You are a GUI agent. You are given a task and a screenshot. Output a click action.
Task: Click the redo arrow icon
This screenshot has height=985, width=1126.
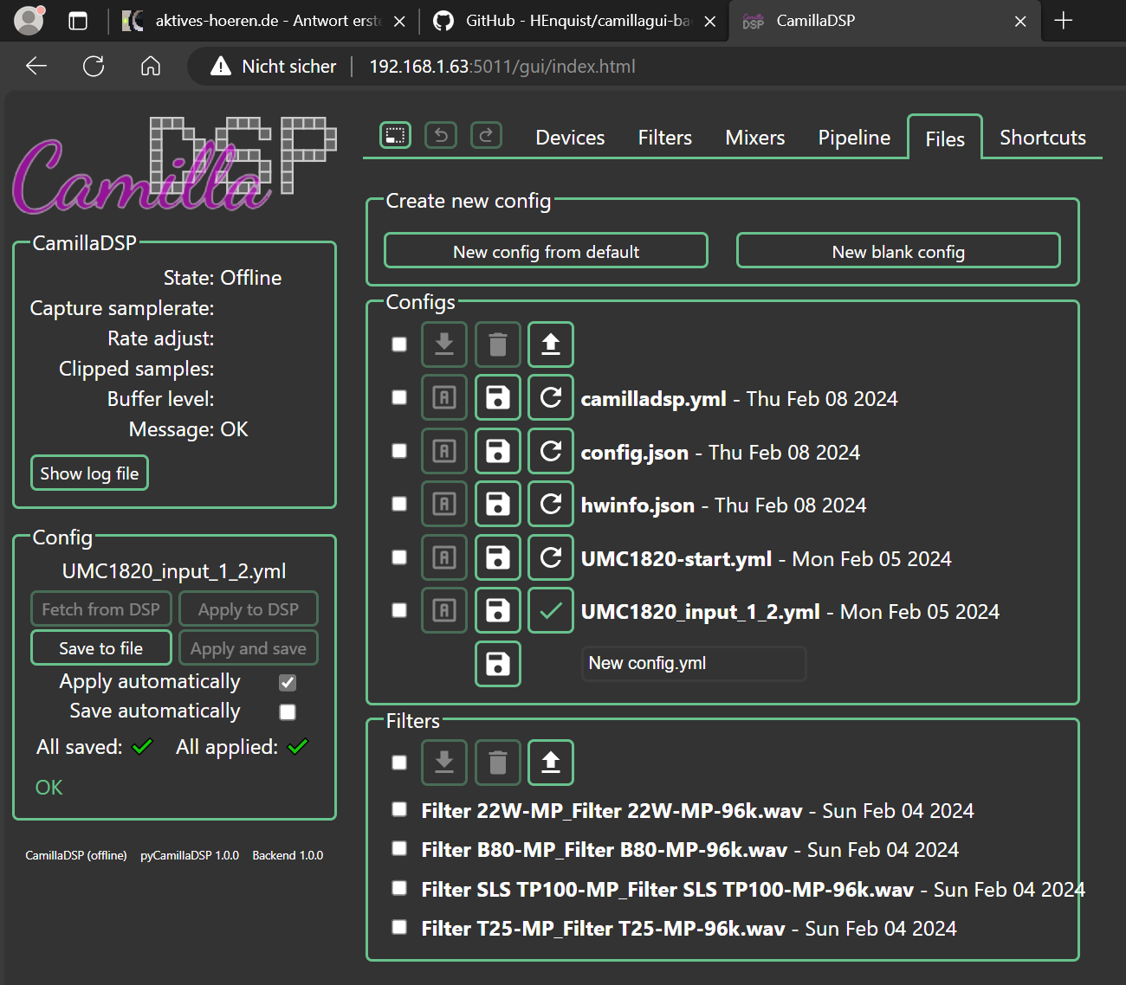pyautogui.click(x=486, y=135)
